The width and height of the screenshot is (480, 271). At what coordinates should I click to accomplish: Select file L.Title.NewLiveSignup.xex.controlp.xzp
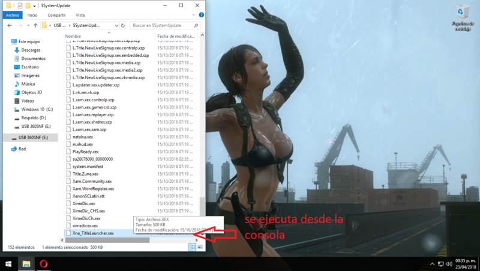[x=109, y=48]
